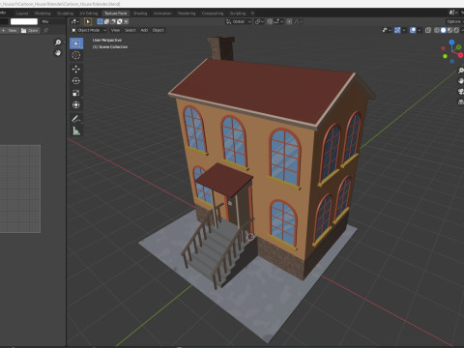Click image editor zoom magnifier icon
This screenshot has width=464, height=348.
pyautogui.click(x=58, y=43)
